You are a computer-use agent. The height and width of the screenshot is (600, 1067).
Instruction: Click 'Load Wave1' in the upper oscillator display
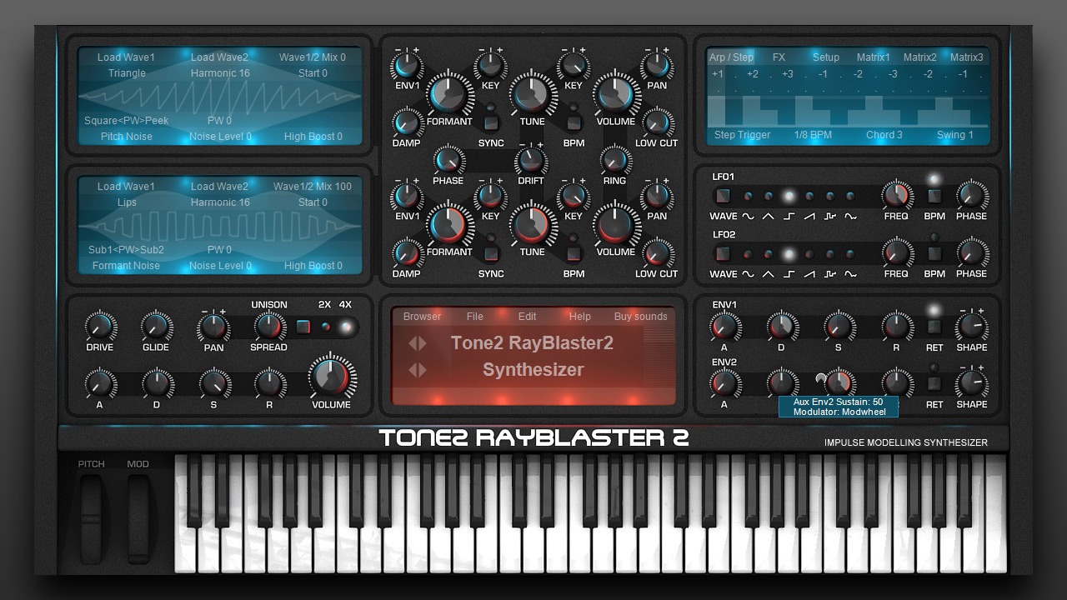point(127,57)
